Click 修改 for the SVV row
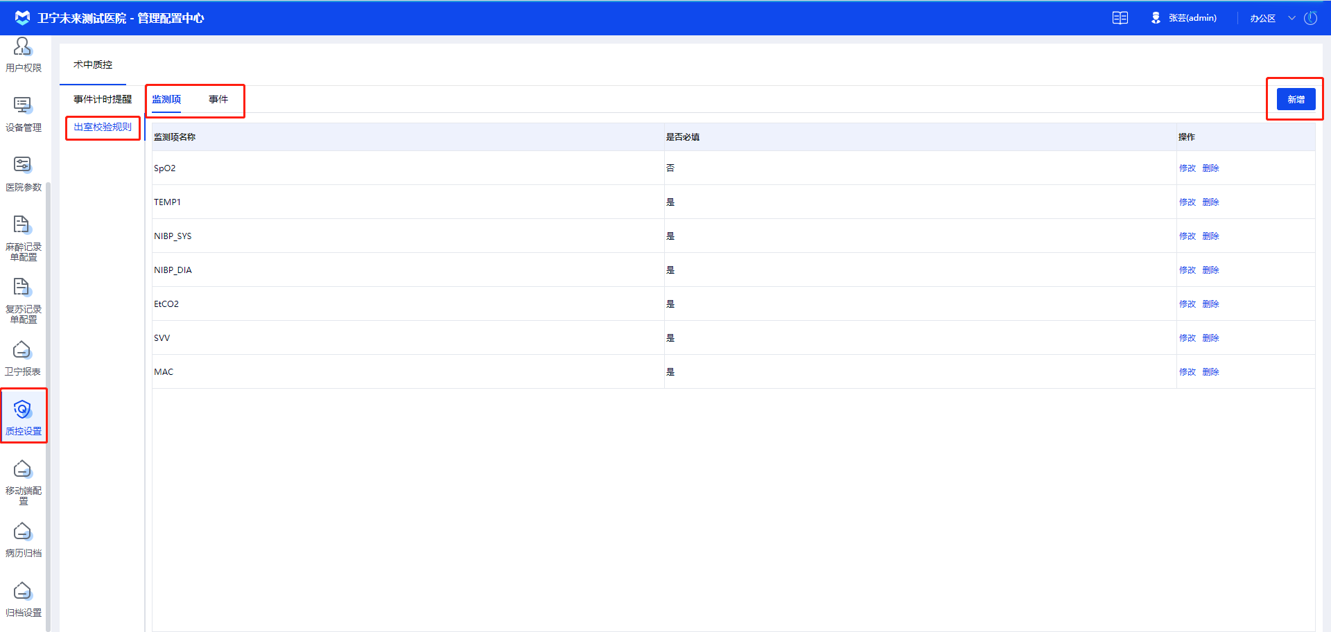1331x632 pixels. (x=1188, y=337)
